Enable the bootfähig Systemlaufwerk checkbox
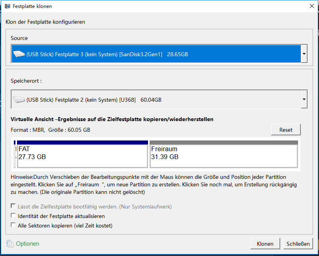The height and width of the screenshot is (256, 319). 13,206
